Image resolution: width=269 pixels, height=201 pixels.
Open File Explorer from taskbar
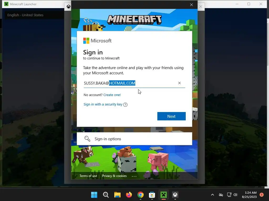click(x=117, y=195)
